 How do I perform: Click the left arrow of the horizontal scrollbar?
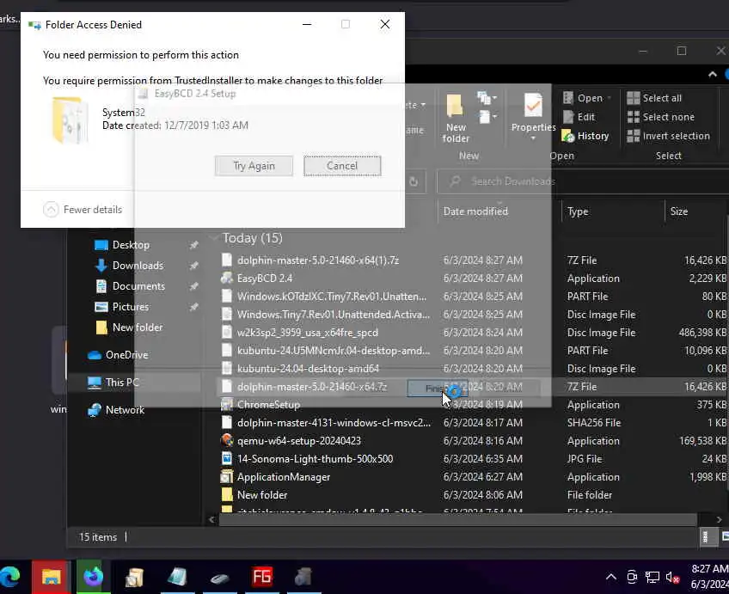(212, 519)
